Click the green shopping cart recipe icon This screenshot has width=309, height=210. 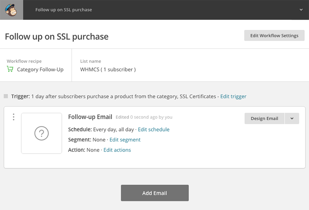[10, 70]
